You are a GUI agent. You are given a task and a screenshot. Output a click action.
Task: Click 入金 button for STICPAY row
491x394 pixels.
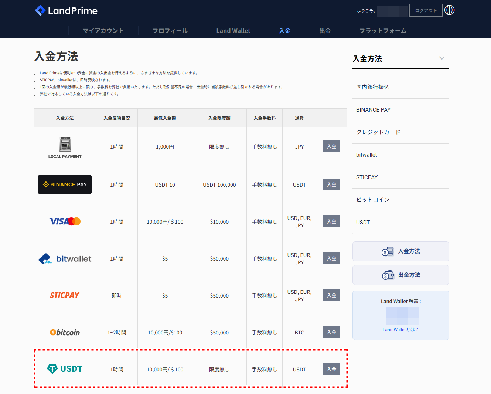(x=331, y=295)
